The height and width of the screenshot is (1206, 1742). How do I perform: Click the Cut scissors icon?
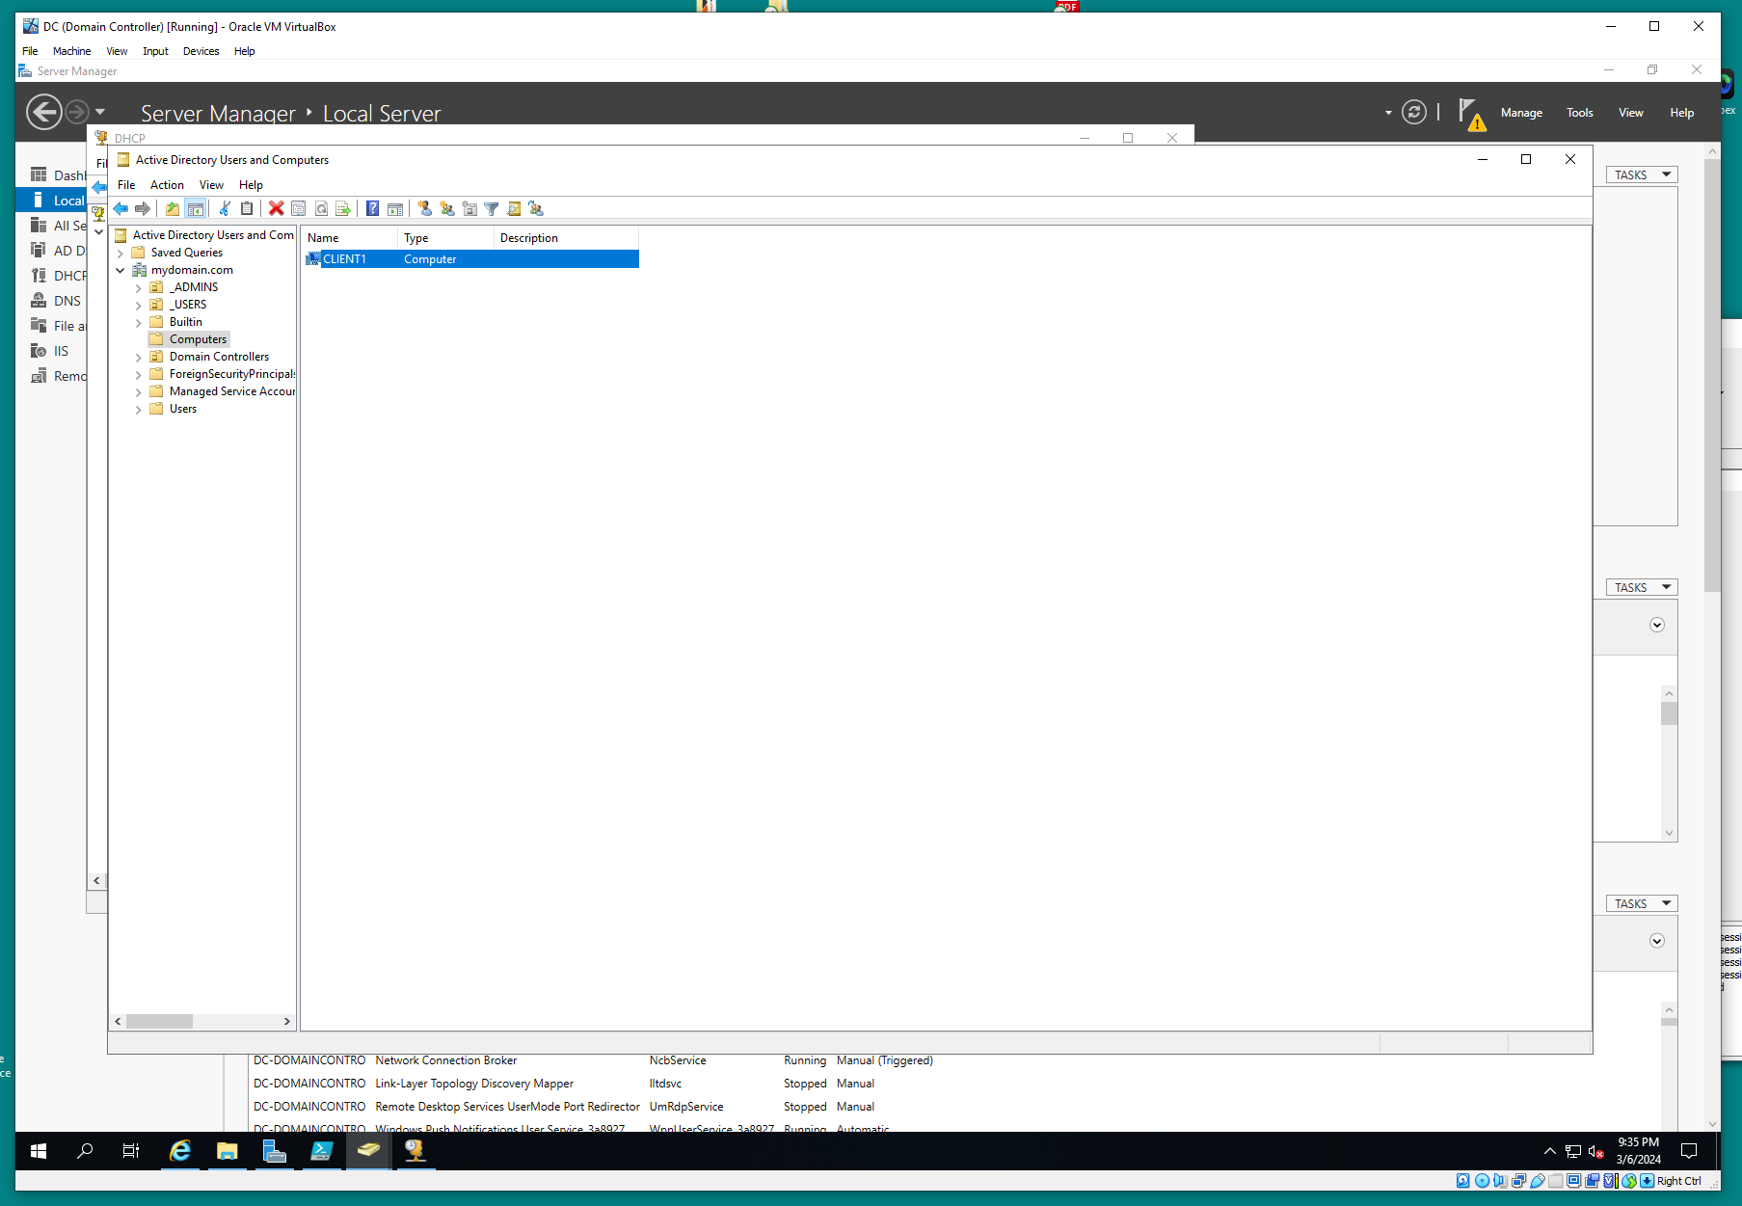pyautogui.click(x=225, y=208)
